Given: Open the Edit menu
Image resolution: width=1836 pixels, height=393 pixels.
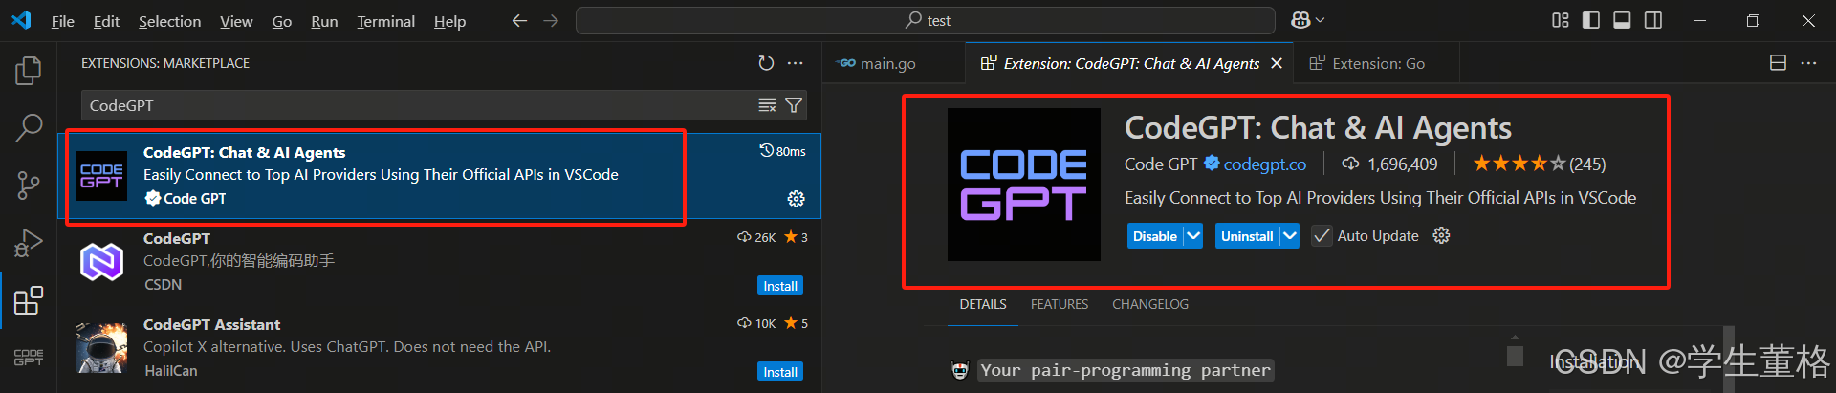Looking at the screenshot, I should coord(106,21).
